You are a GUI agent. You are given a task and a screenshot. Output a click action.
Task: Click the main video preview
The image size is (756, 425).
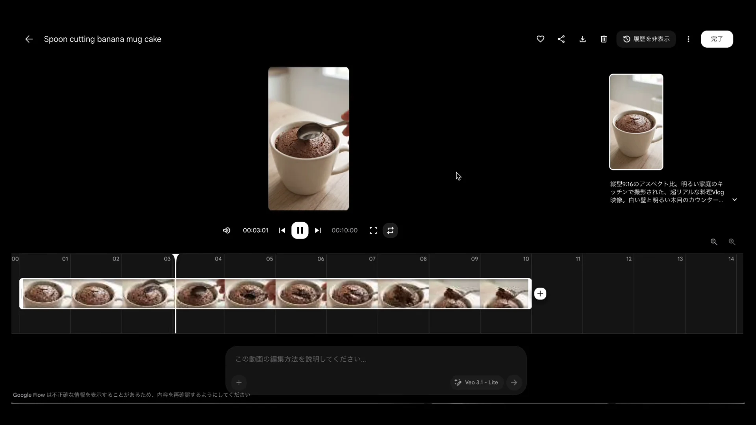(308, 139)
